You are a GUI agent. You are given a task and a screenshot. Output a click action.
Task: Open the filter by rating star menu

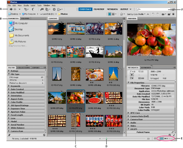[x=122, y=14]
